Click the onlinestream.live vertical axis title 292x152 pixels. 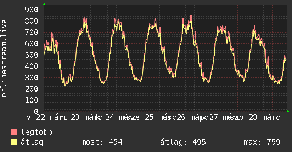(4, 58)
